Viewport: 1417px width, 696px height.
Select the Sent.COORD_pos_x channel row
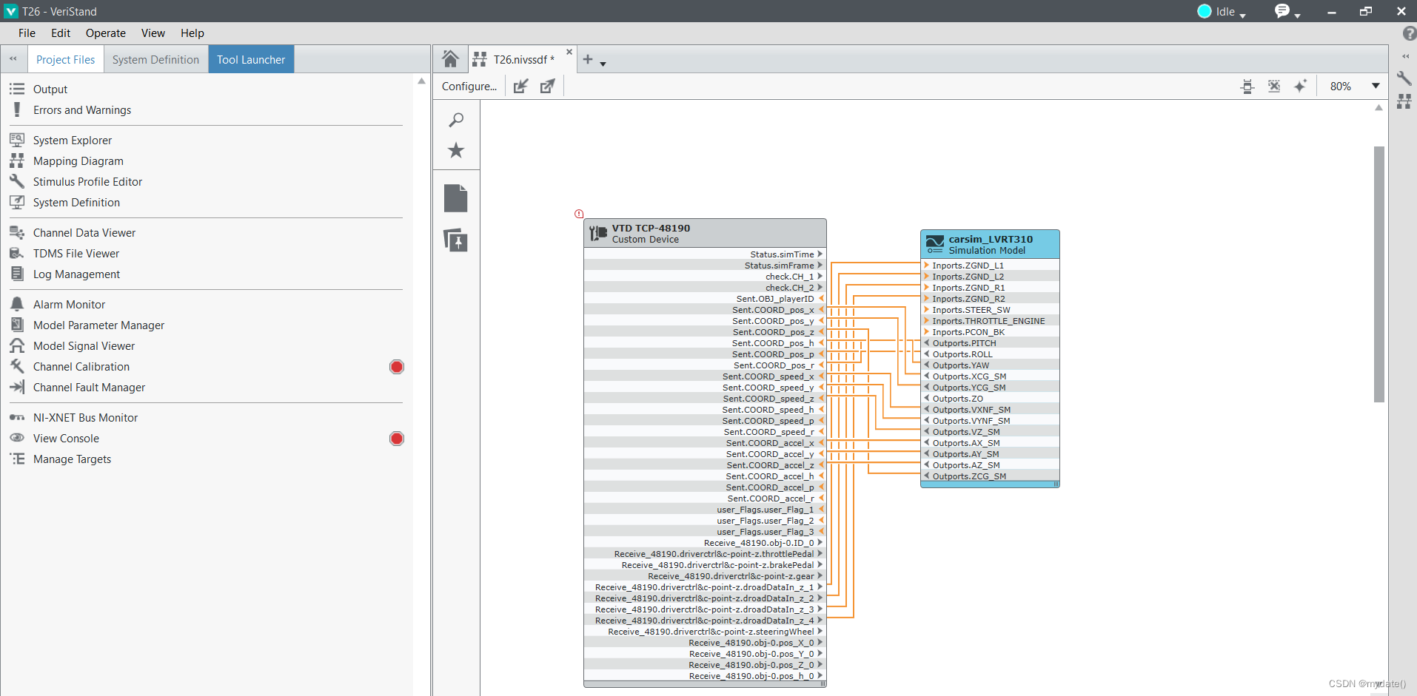click(x=705, y=310)
